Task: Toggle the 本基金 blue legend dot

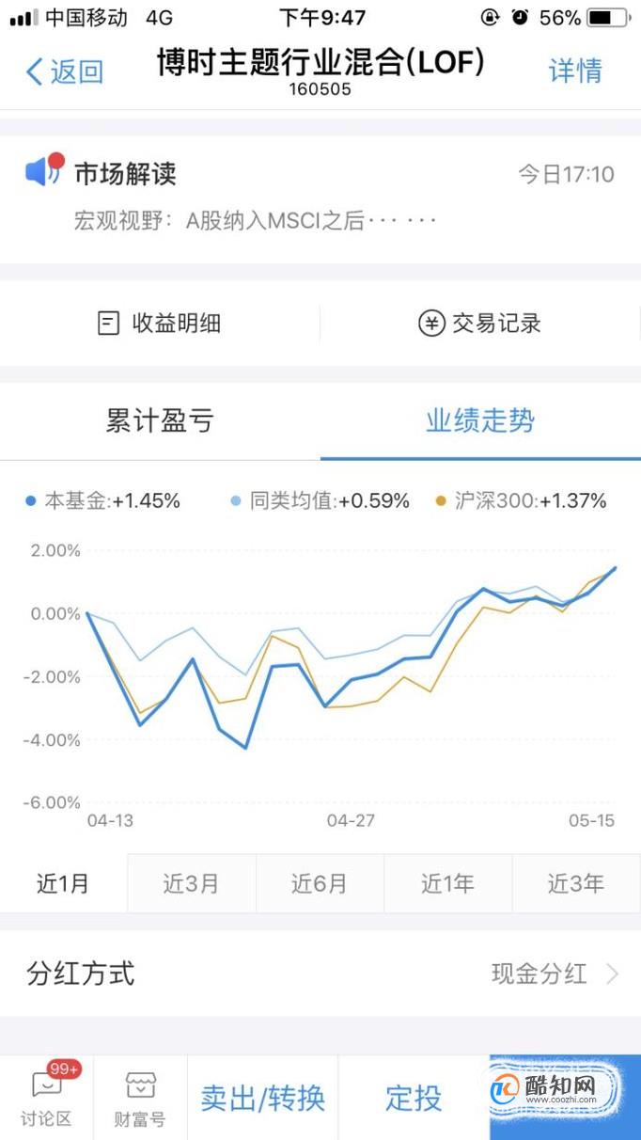Action: point(31,501)
